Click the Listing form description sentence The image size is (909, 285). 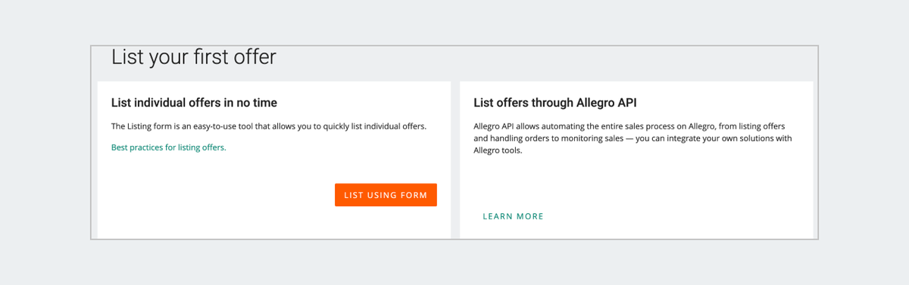point(269,126)
